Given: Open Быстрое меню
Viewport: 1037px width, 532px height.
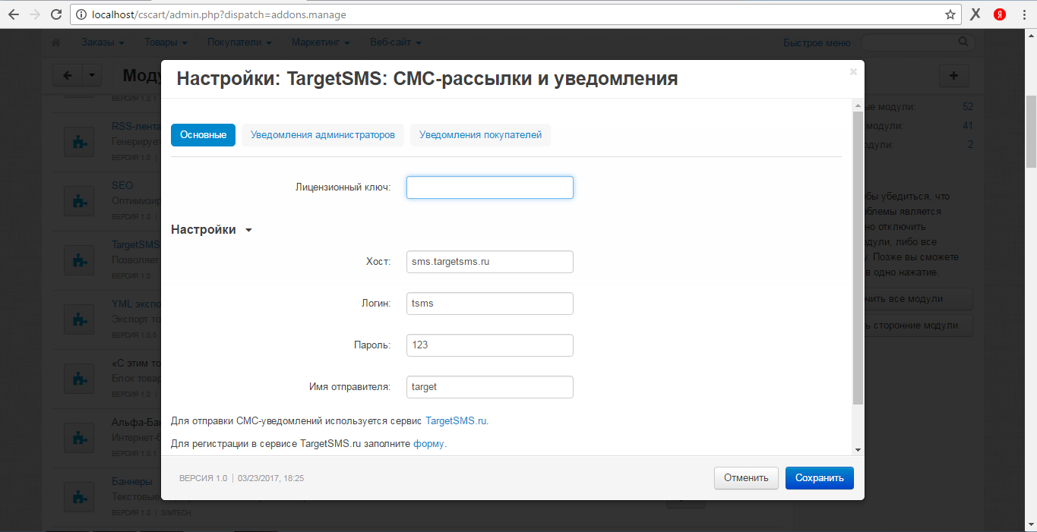Looking at the screenshot, I should point(817,42).
